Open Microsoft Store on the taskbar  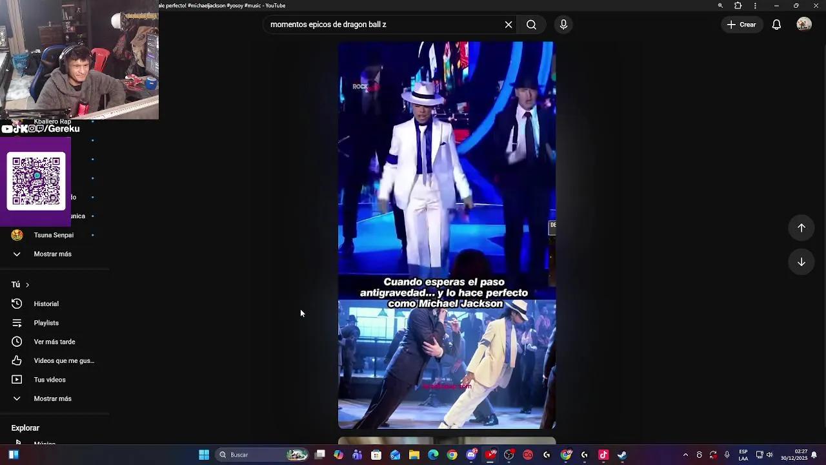(376, 455)
